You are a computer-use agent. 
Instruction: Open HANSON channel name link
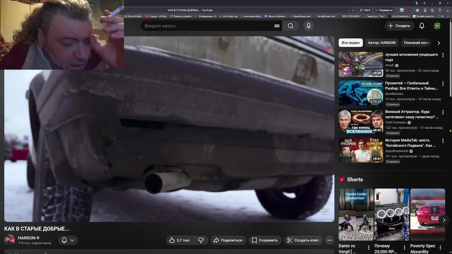26,238
